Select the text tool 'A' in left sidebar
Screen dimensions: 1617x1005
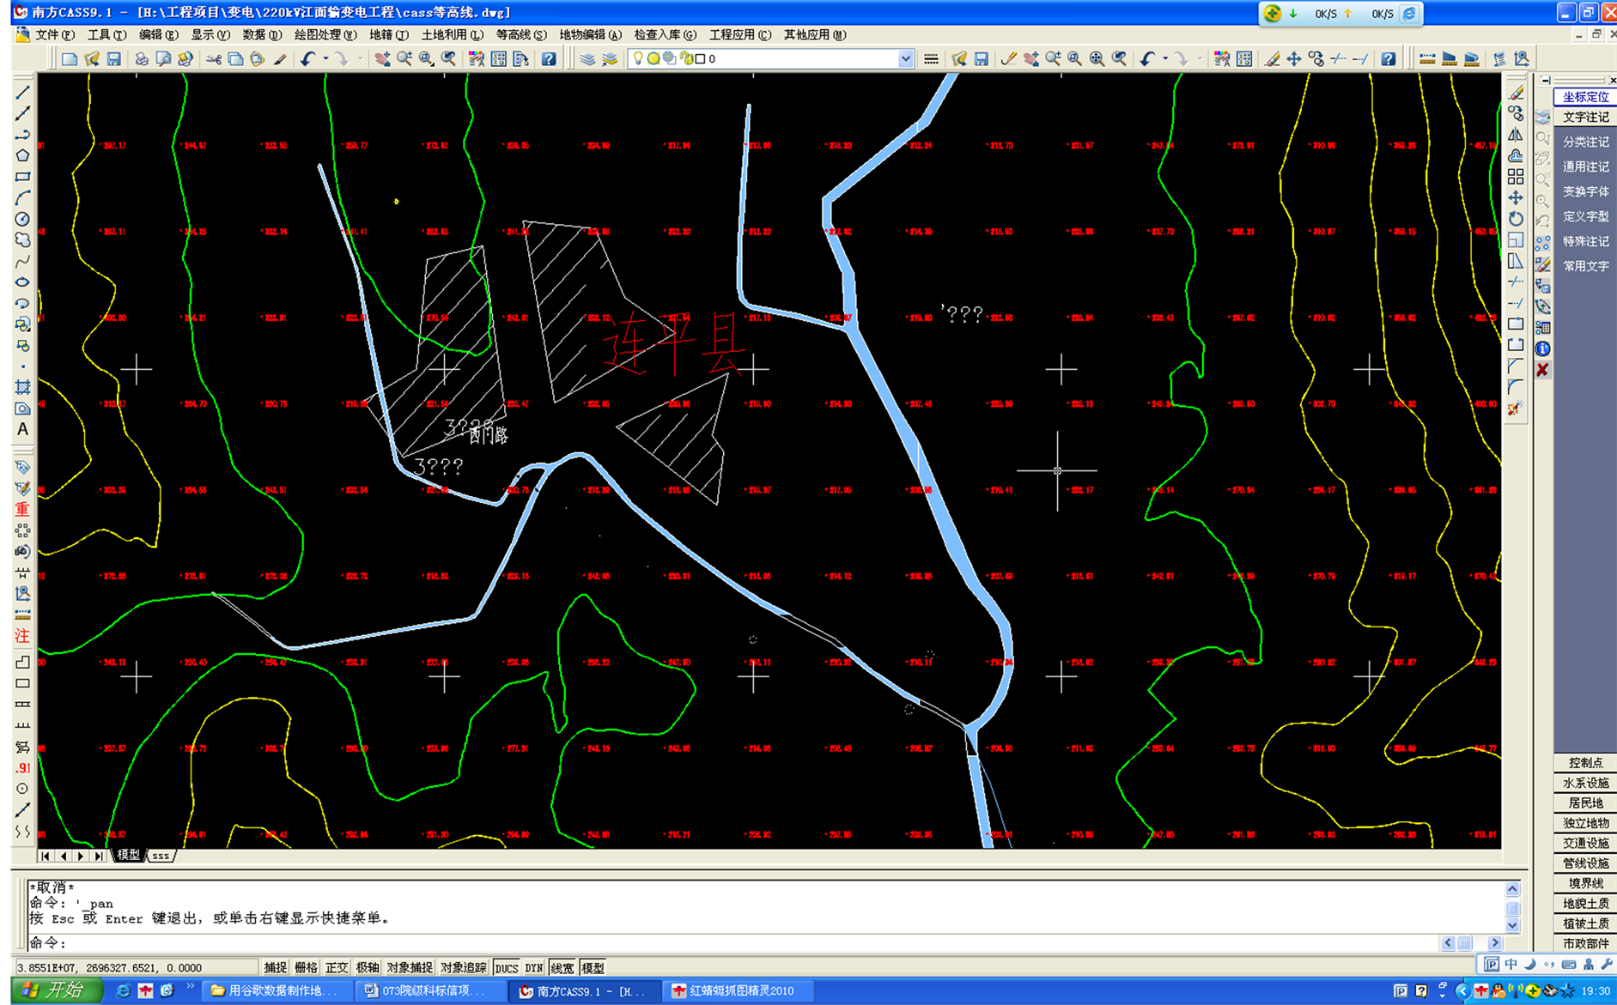coord(22,429)
